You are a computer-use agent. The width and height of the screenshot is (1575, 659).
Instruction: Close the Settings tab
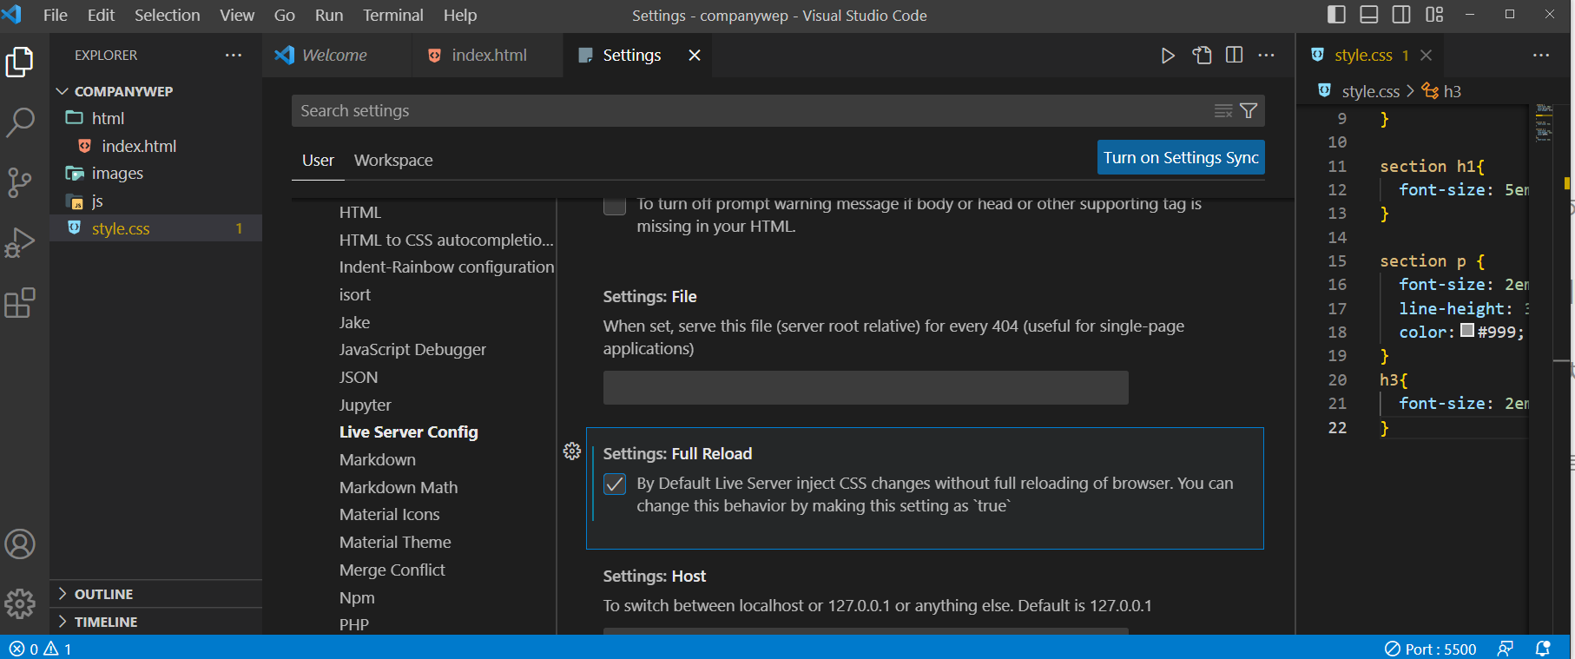(695, 56)
